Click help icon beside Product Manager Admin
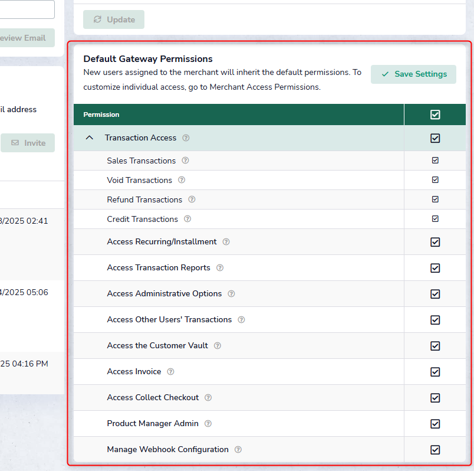 point(208,424)
